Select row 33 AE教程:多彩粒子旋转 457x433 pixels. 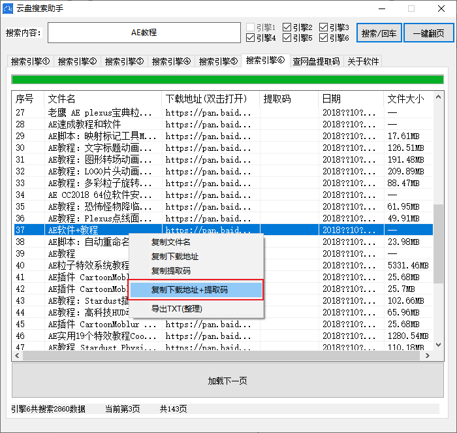tap(223, 183)
